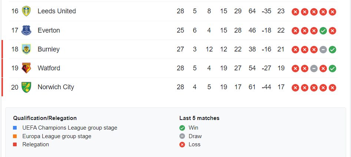Open the Watford team link
351x157 pixels.
click(x=49, y=68)
